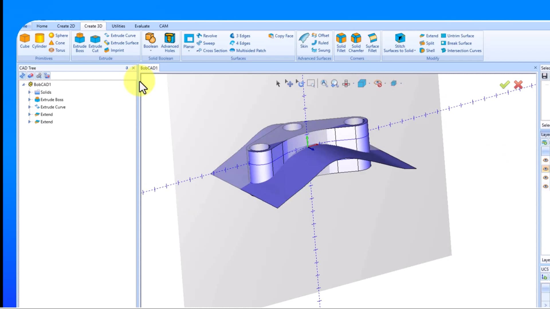This screenshot has width=550, height=309.
Task: Open the CAM ribbon tab
Action: [x=164, y=26]
